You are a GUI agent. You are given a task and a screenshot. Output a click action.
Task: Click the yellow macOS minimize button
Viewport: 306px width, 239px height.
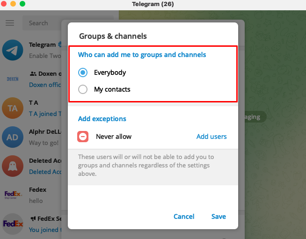coord(13,4)
